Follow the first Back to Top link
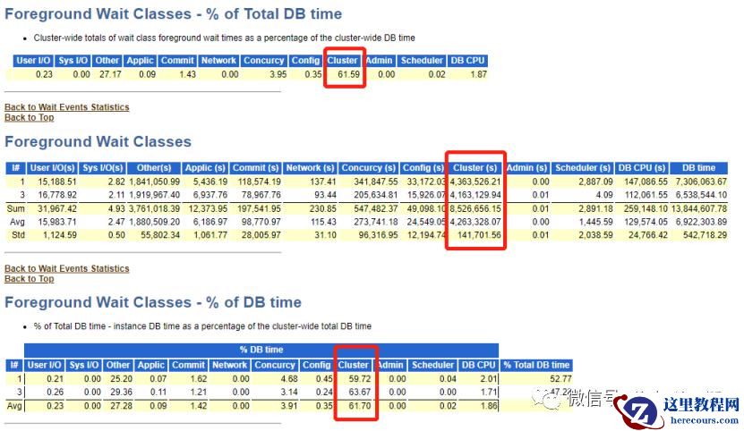This screenshot has width=744, height=431. coord(30,118)
